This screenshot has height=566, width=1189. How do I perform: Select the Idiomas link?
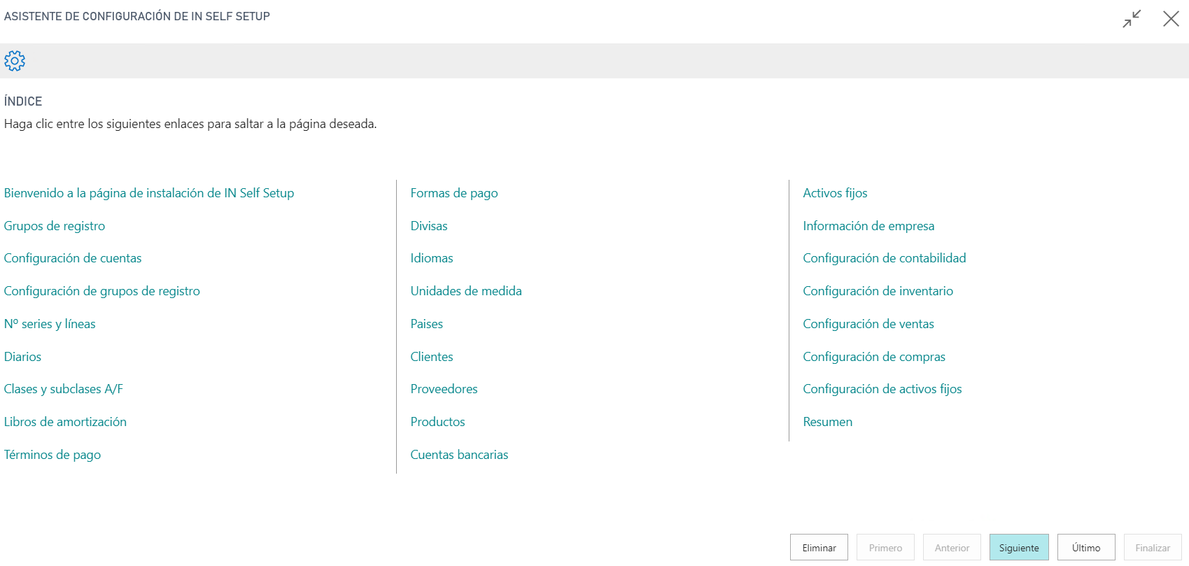(432, 258)
